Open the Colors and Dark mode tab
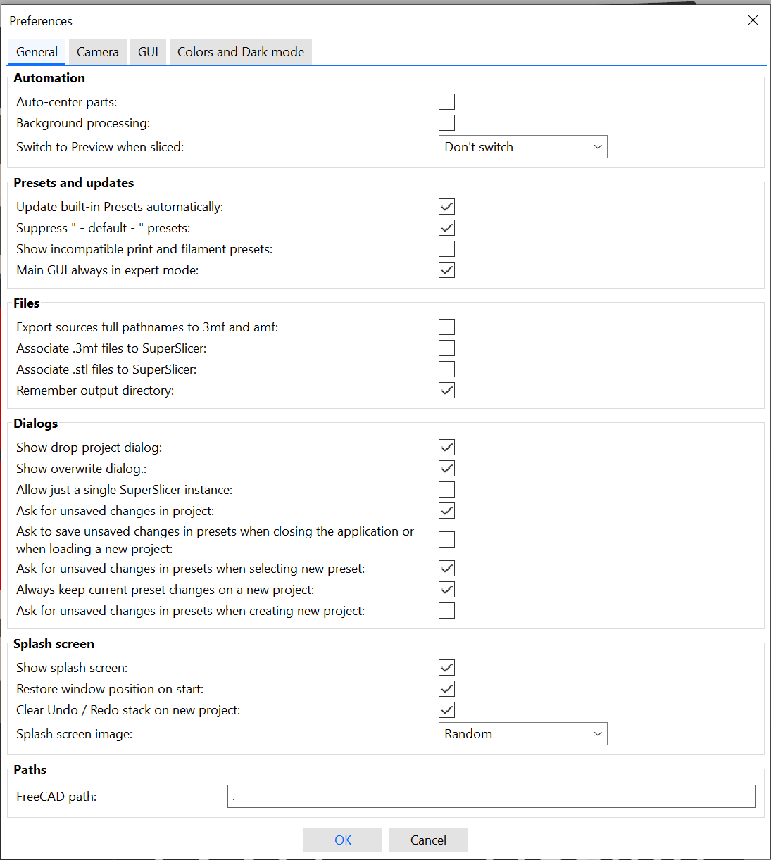 pos(240,51)
